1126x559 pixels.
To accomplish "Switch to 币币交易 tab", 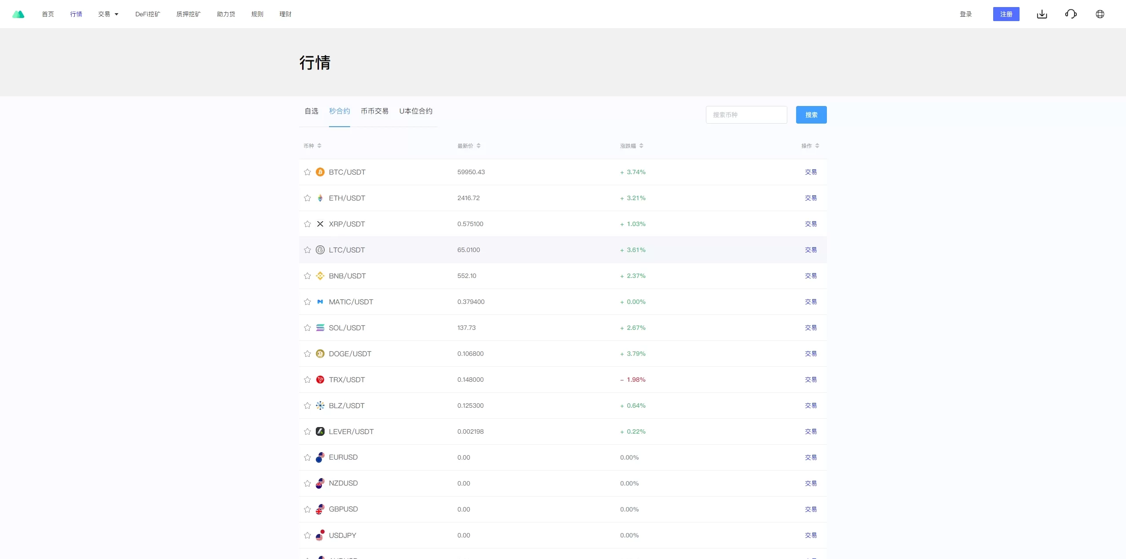I will [x=374, y=111].
